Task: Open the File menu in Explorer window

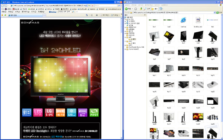Action: [127, 5]
